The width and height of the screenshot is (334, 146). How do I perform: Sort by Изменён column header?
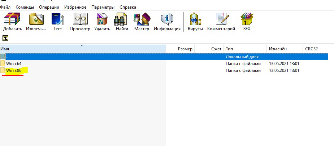(277, 49)
